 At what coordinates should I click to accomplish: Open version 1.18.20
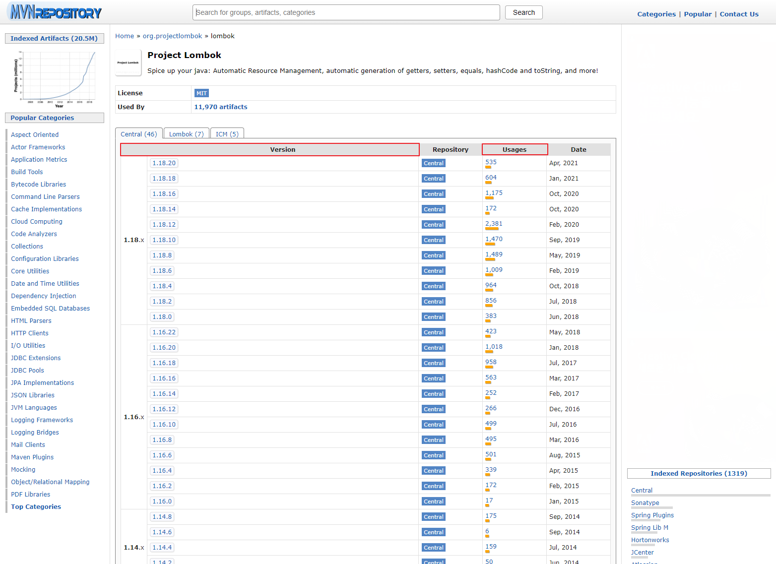[164, 163]
